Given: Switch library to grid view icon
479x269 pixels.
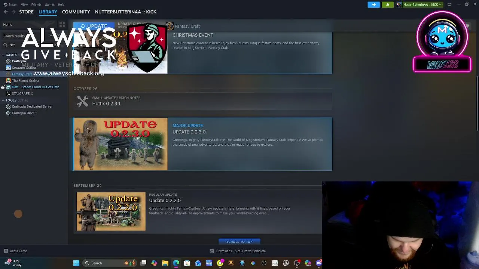Looking at the screenshot, I should [x=62, y=25].
